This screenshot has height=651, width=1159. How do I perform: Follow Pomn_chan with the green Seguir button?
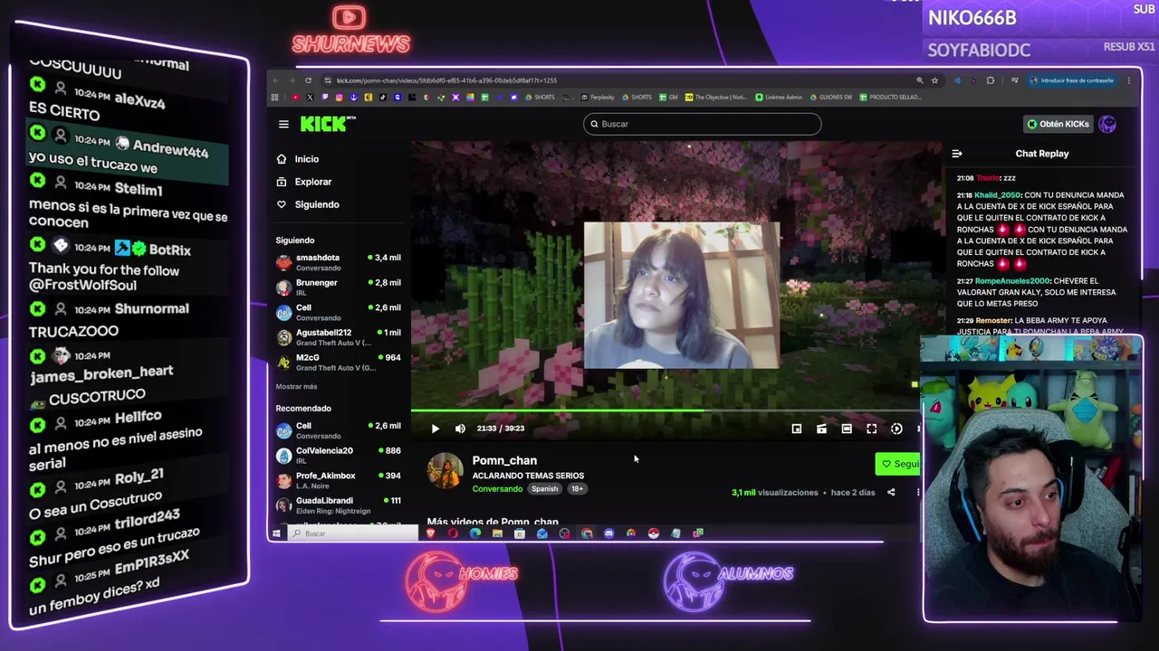coord(898,464)
